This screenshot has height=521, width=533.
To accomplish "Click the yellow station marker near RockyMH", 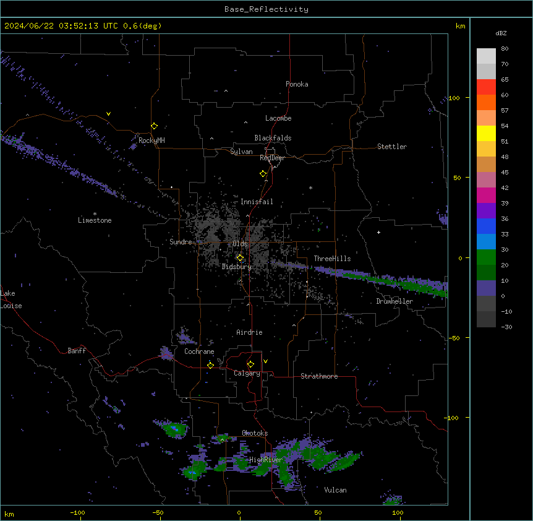I will pyautogui.click(x=154, y=126).
